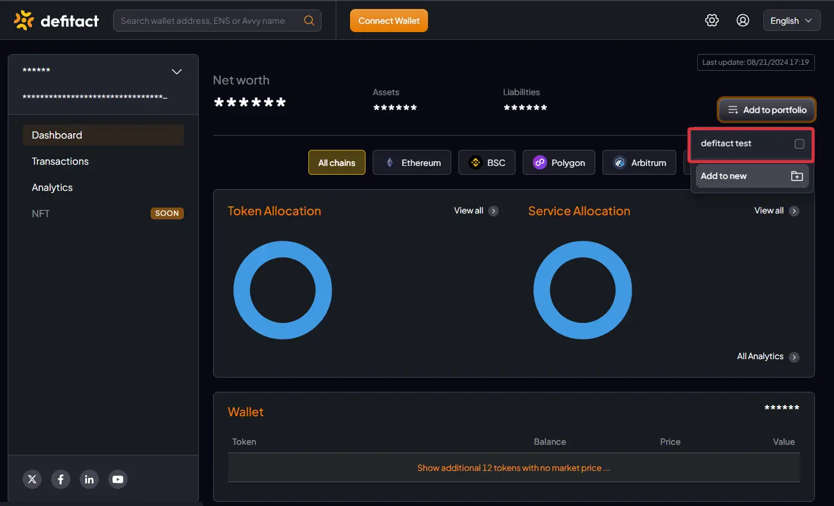Open the English language dropdown
834x506 pixels.
click(x=791, y=21)
